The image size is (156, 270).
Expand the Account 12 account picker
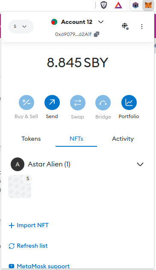point(77,22)
